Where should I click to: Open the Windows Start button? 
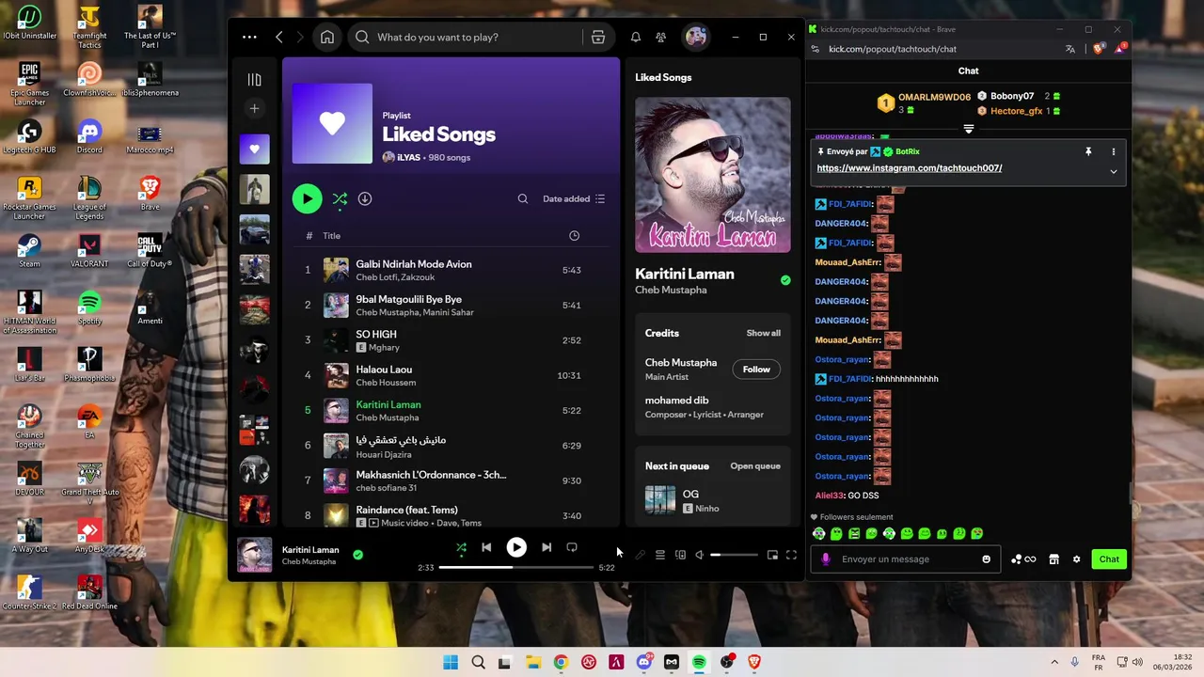(x=451, y=663)
